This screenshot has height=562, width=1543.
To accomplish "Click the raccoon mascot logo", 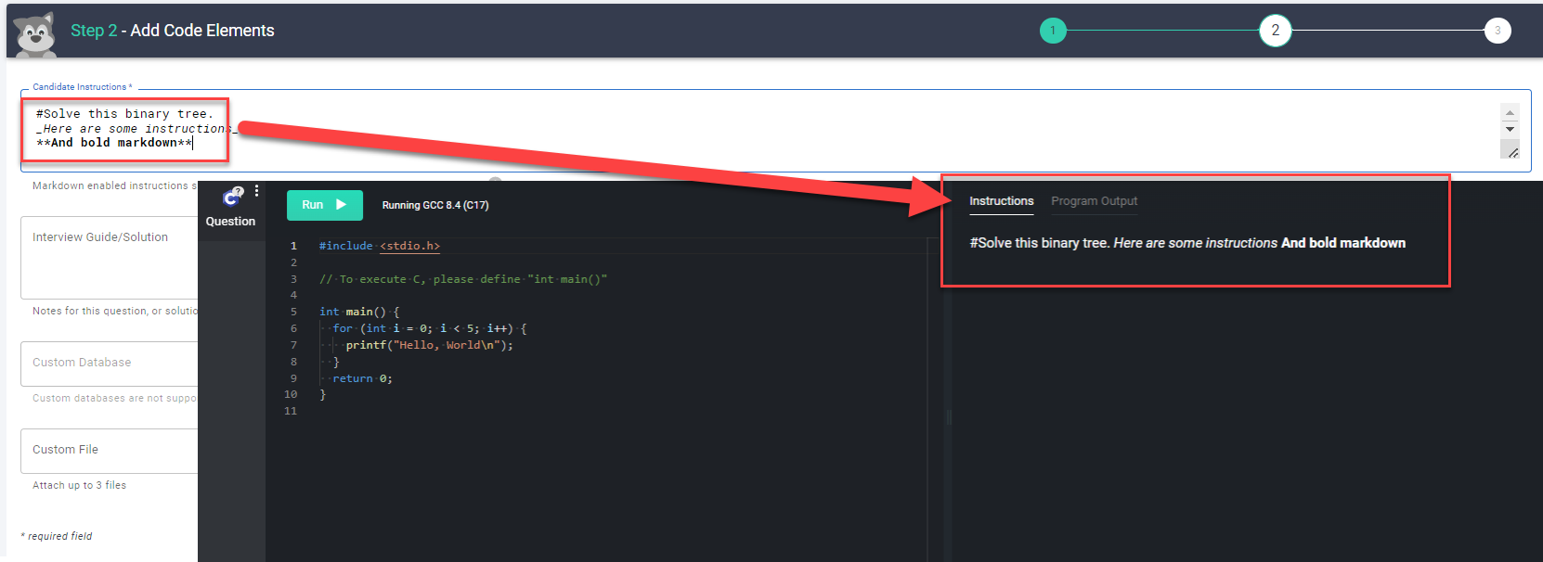I will [35, 34].
